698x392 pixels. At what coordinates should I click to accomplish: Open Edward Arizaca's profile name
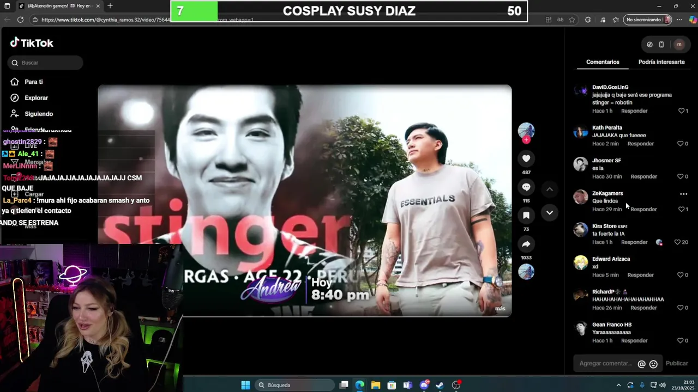click(611, 259)
